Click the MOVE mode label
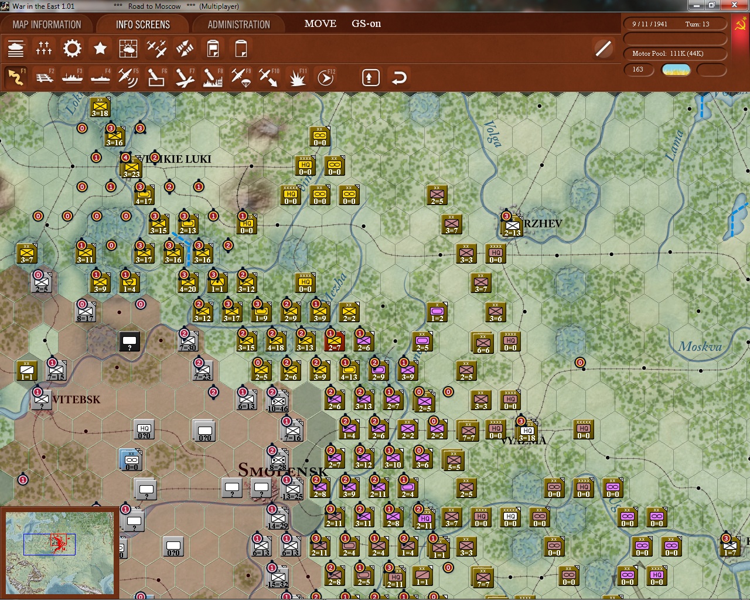Screen dimensions: 750x600 point(321,23)
